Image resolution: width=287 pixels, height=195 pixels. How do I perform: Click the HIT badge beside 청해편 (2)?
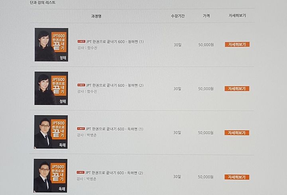coord(81,85)
